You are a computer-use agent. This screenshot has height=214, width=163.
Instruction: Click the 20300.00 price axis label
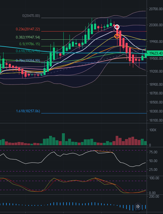(x=156, y=25)
